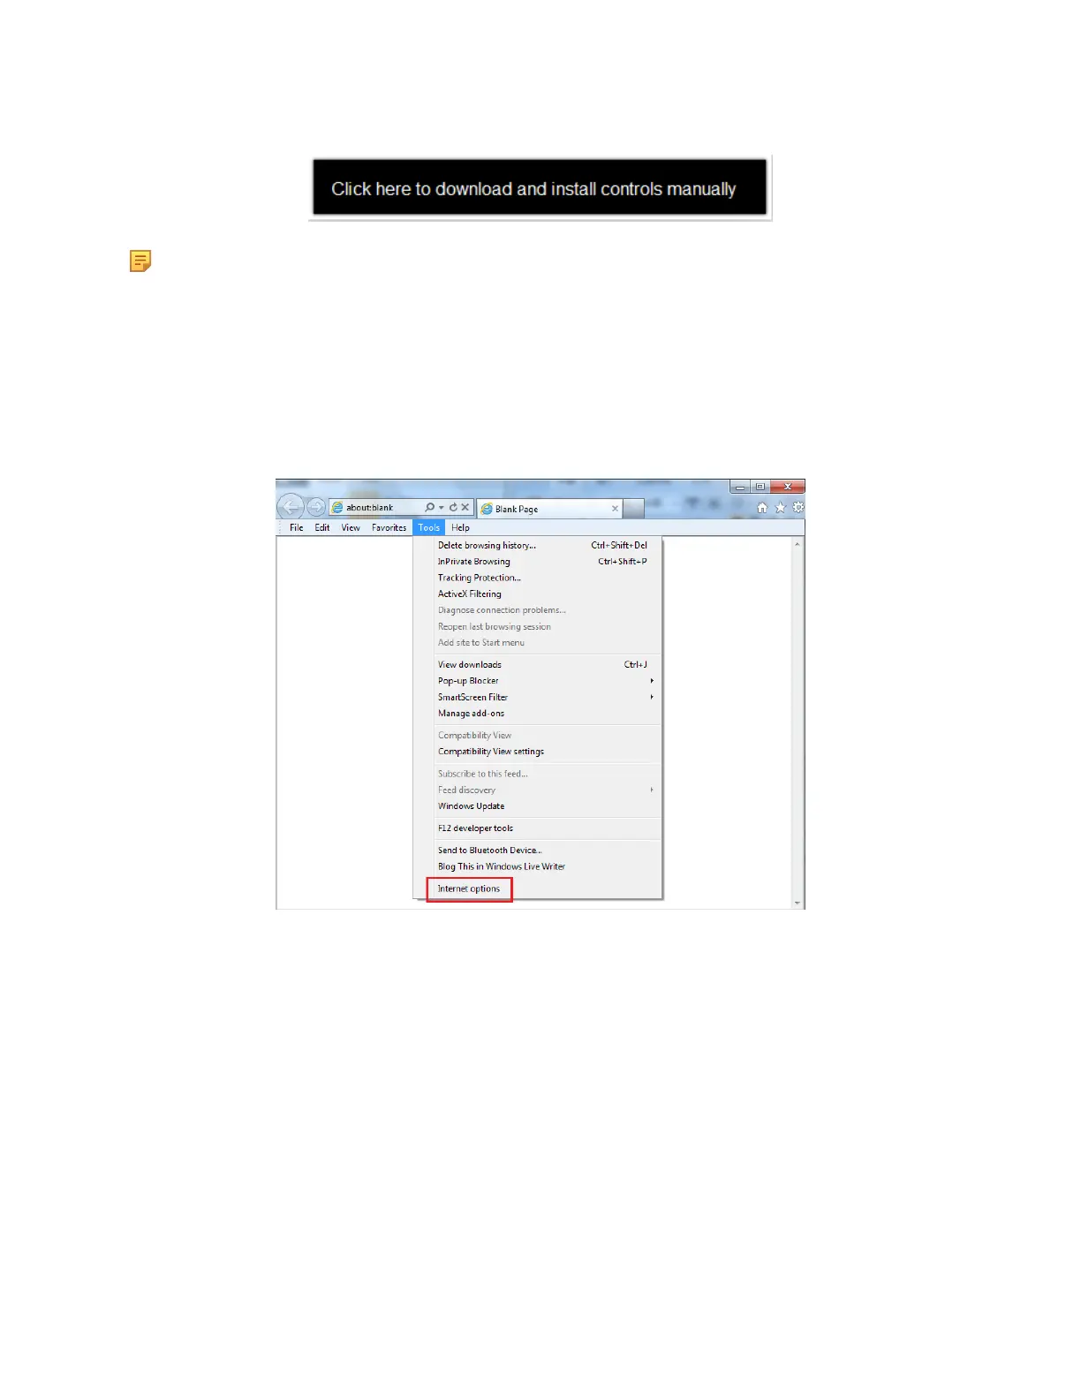This screenshot has width=1081, height=1399.
Task: Open the gear Tools settings icon
Action: (798, 507)
